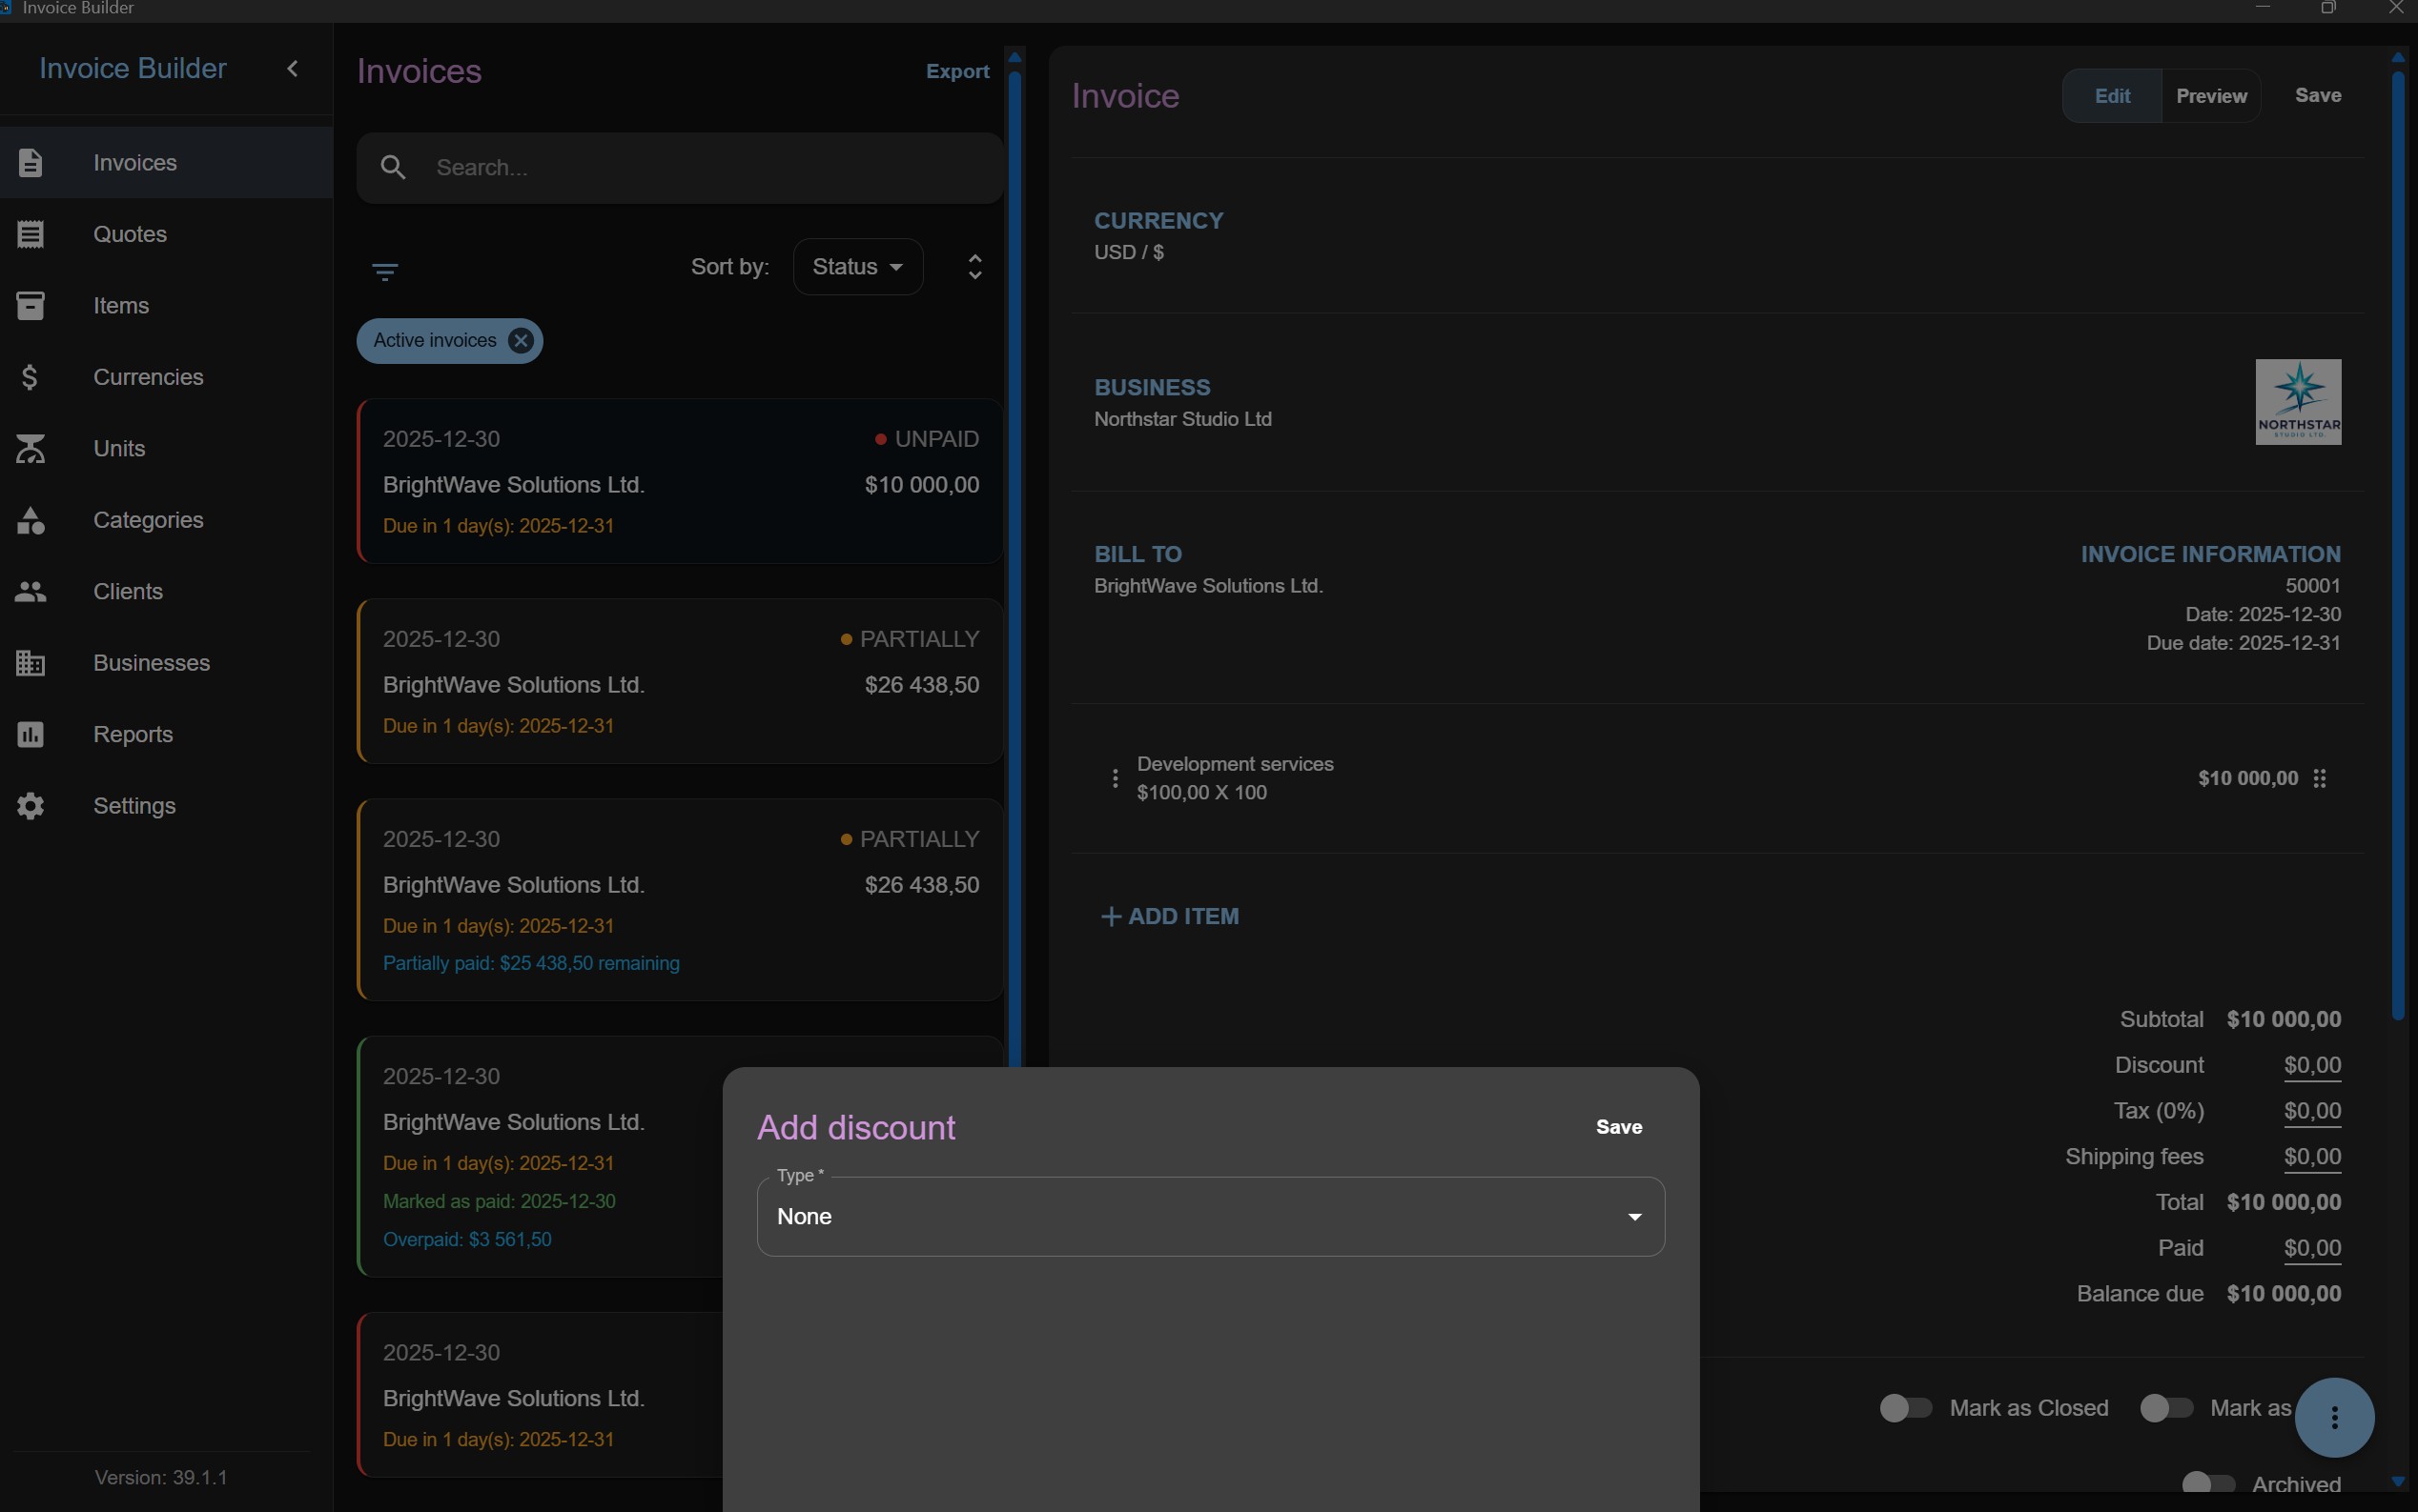
Task: Open the Items section in the sidebar
Action: click(166, 305)
